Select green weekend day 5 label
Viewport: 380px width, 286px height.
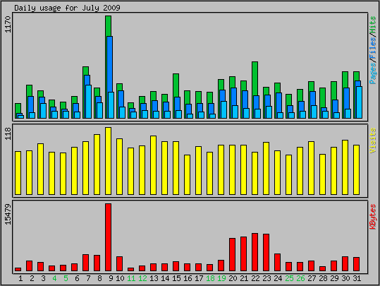pyautogui.click(x=66, y=278)
